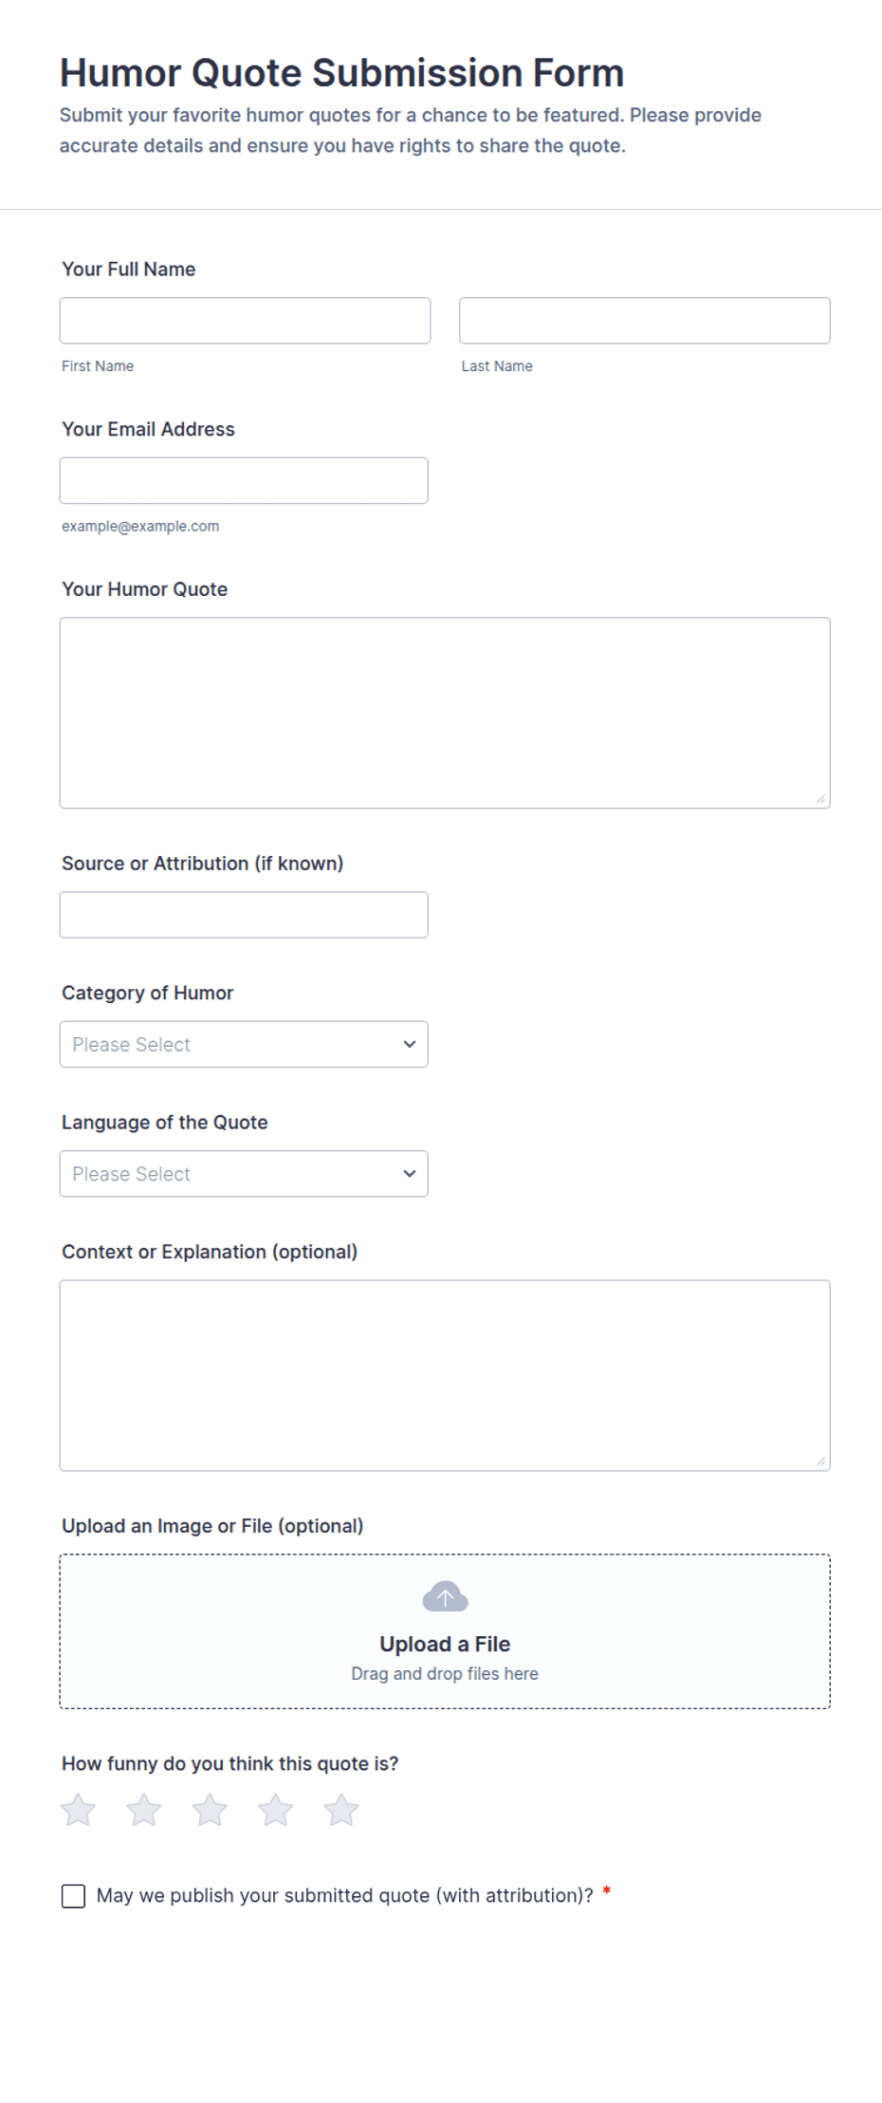Click the Upload a File area
This screenshot has width=882, height=2103.
(x=445, y=1631)
